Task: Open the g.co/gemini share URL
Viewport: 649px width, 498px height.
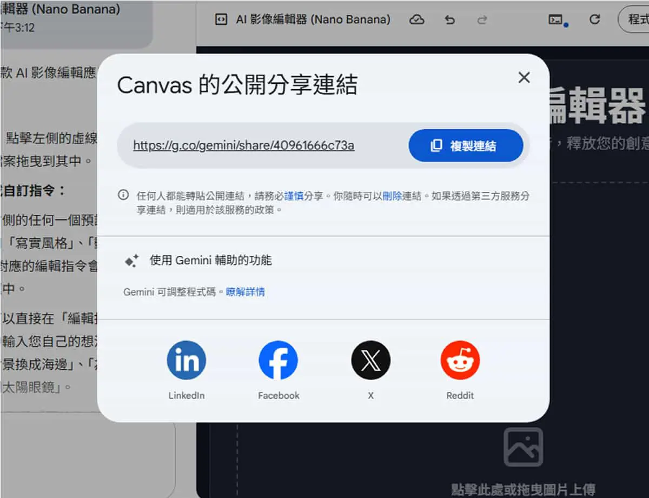Action: click(x=243, y=145)
